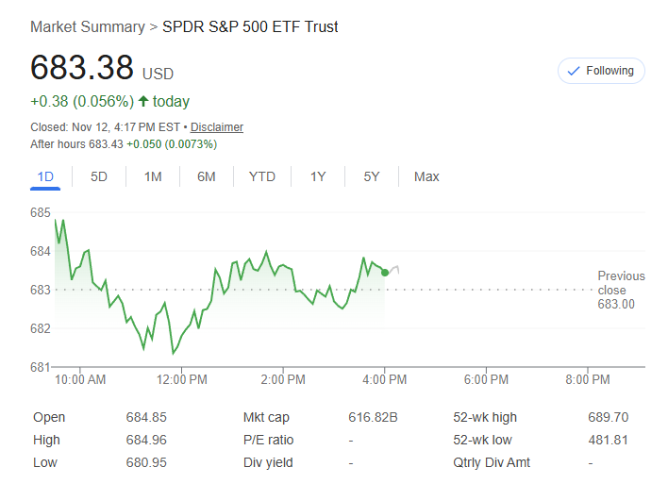
Task: Toggle the Following button
Action: [601, 71]
